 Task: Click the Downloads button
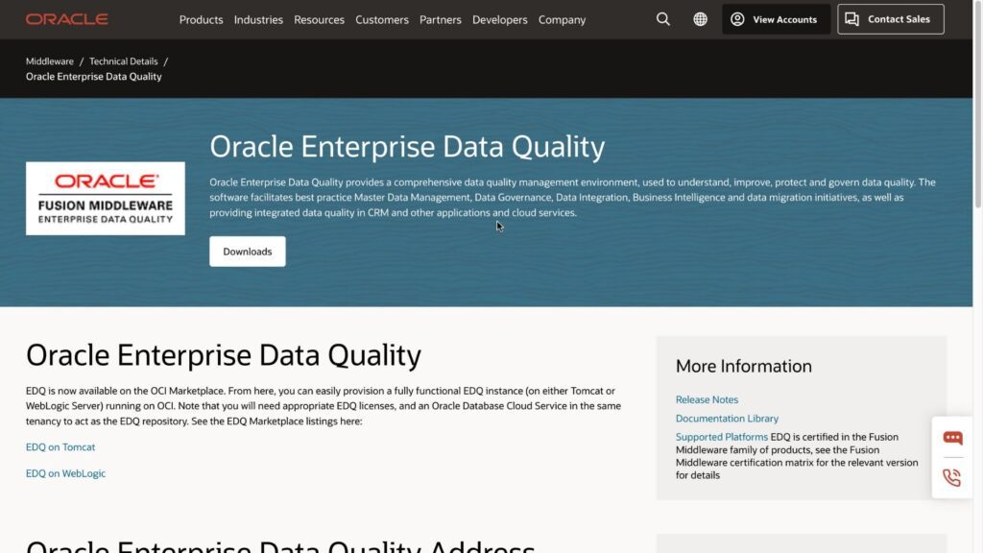pyautogui.click(x=247, y=251)
